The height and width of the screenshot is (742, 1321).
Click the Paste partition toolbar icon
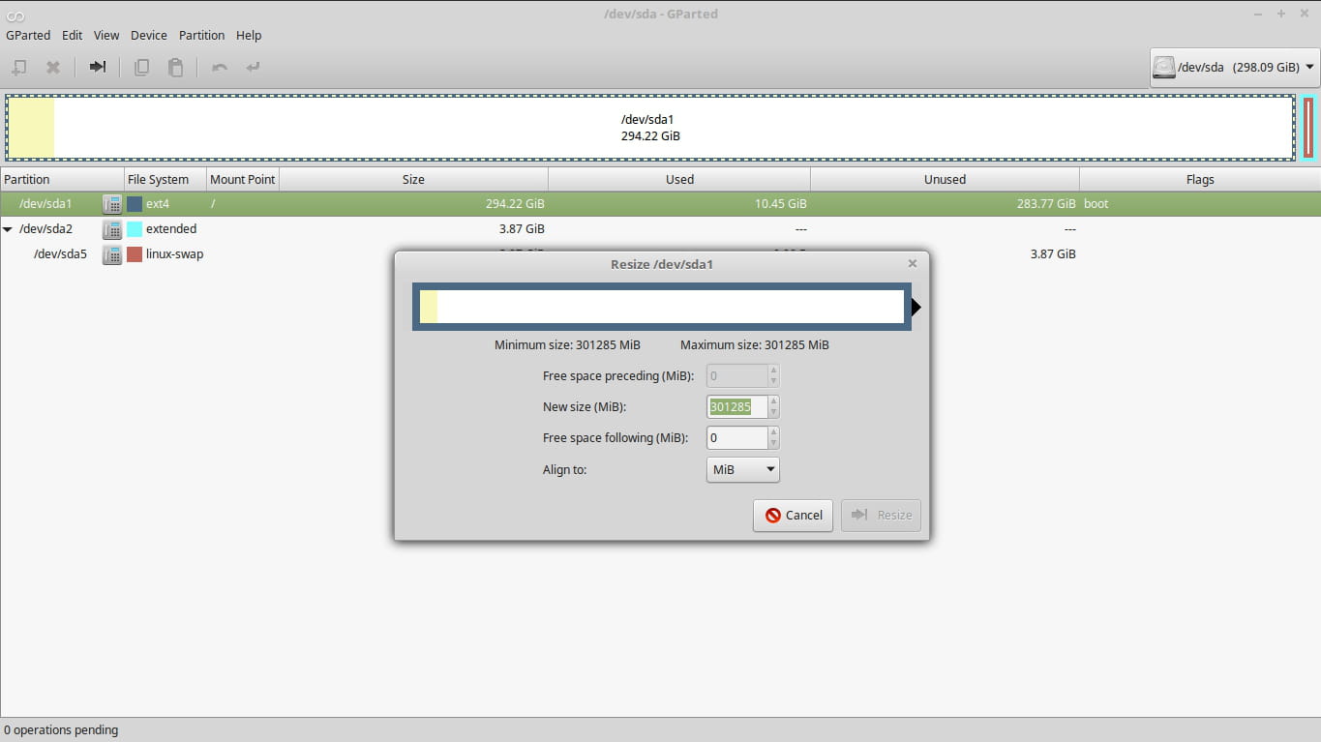175,68
